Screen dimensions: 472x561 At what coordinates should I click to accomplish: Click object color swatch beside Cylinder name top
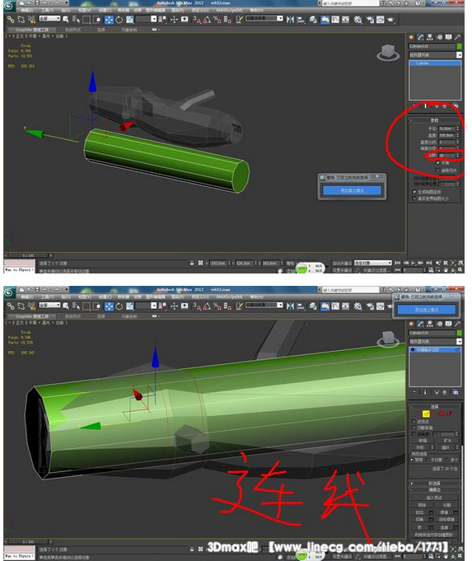pyautogui.click(x=459, y=46)
